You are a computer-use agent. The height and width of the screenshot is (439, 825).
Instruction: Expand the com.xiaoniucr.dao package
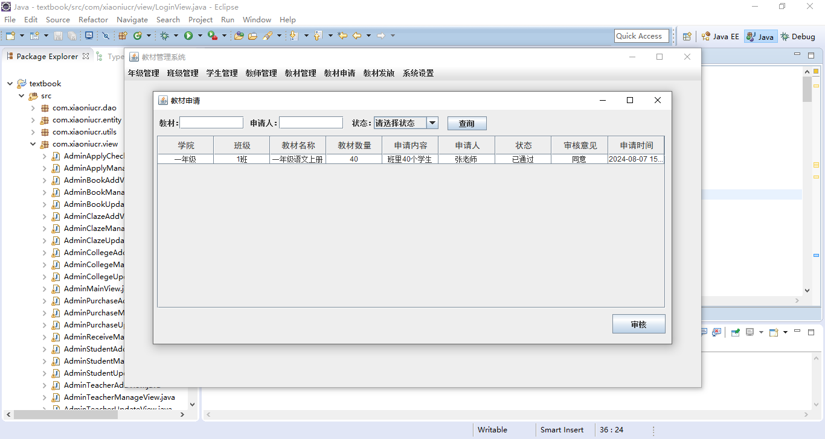(33, 108)
